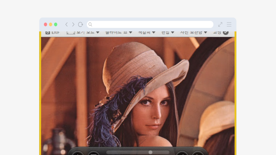This screenshot has height=155, width=276.
Task: Click the slider handle on the bottom bar
Action: tap(150, 152)
